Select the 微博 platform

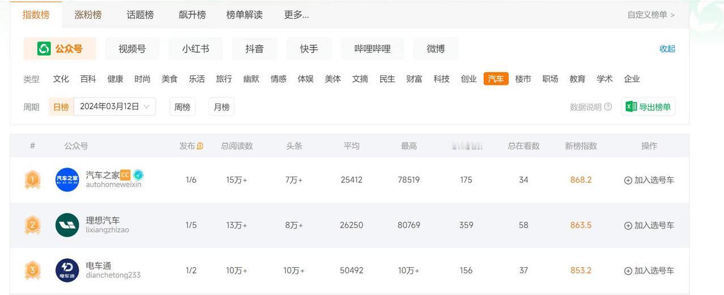point(436,49)
